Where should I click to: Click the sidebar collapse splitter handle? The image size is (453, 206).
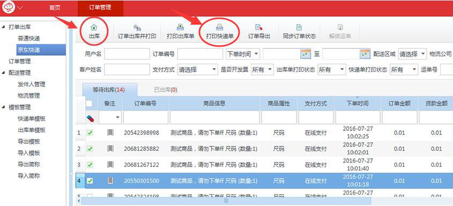[71, 174]
